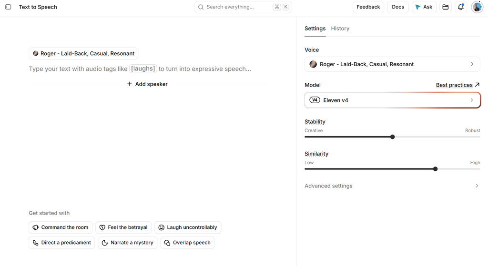Open Roger voice chip above text area

click(x=83, y=53)
